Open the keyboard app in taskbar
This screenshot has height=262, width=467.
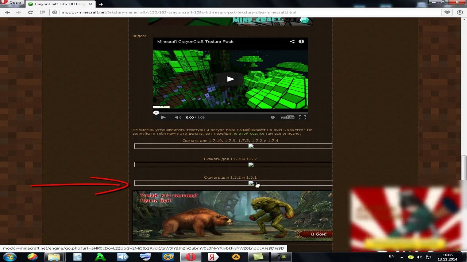145,257
